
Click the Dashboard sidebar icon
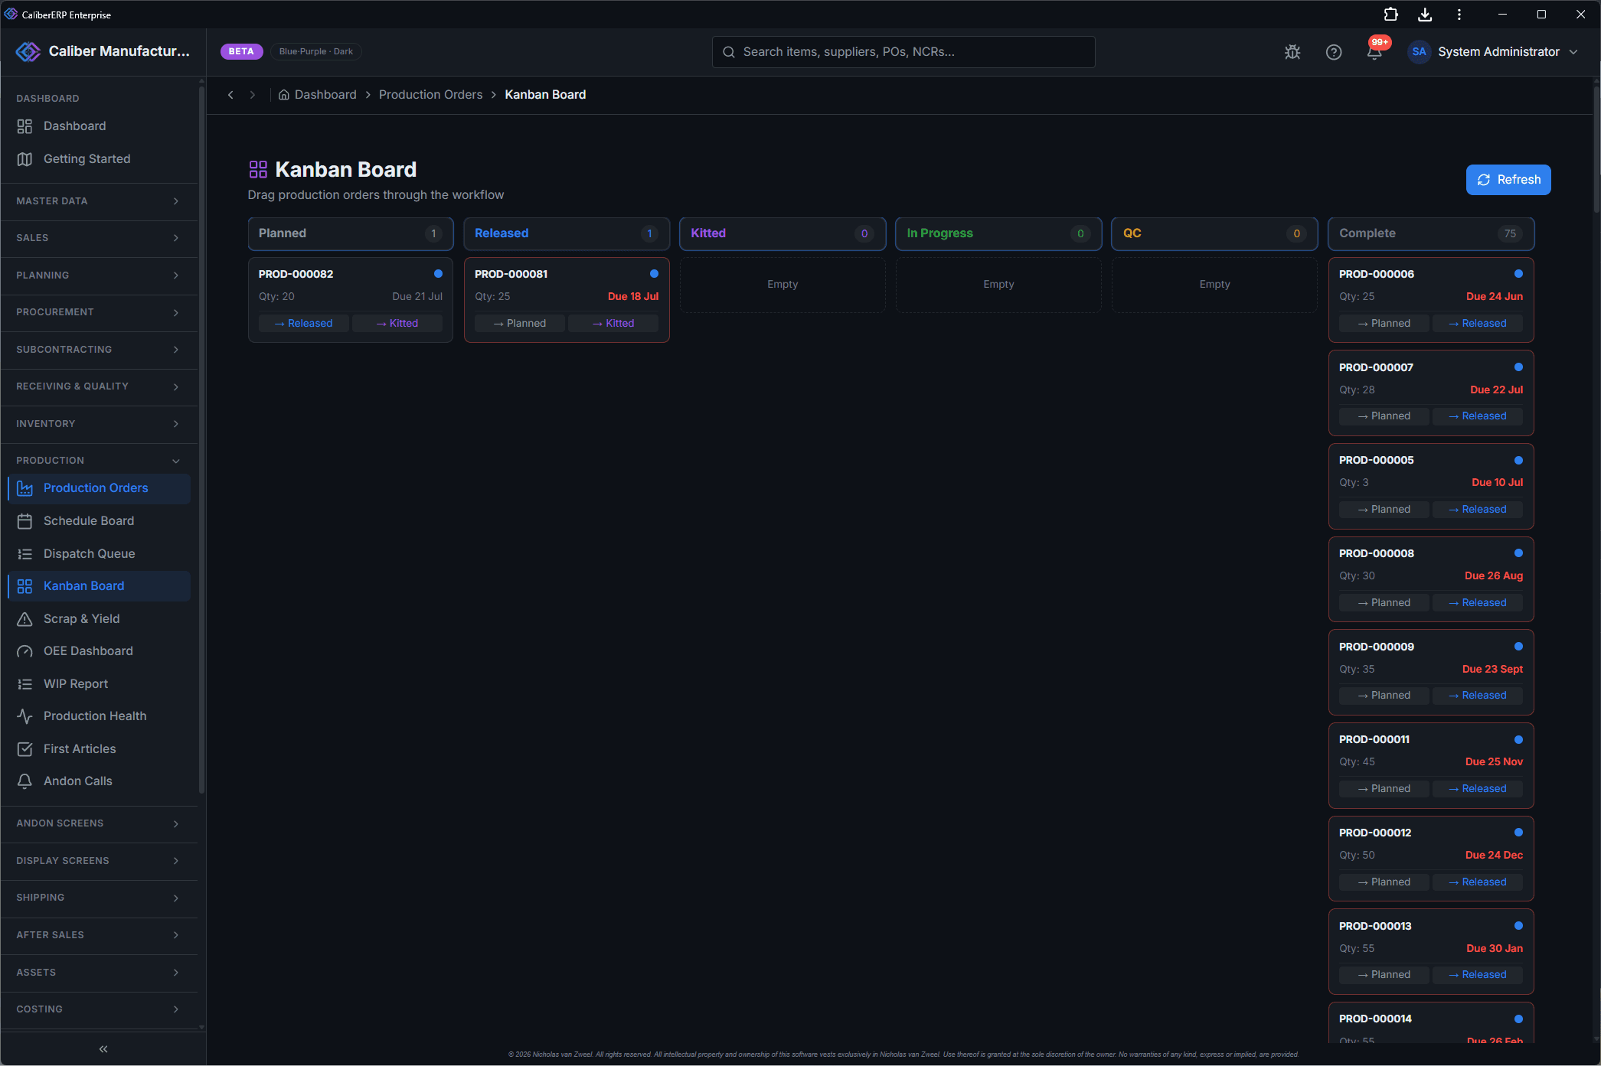tap(25, 126)
